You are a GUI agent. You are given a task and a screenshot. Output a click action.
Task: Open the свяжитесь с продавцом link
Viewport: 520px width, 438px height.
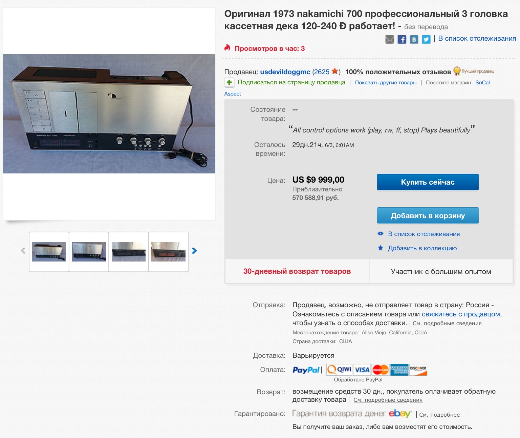pos(461,314)
